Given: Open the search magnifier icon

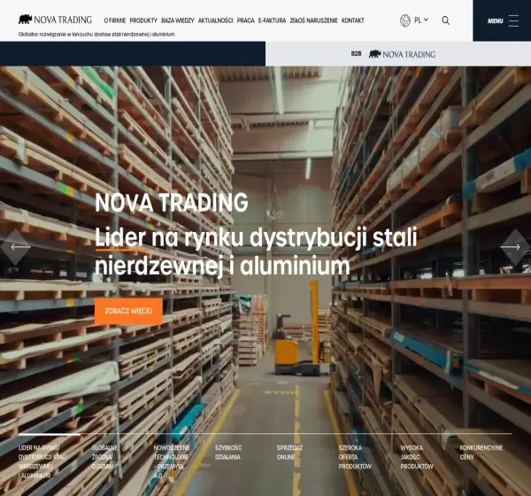Looking at the screenshot, I should [446, 20].
